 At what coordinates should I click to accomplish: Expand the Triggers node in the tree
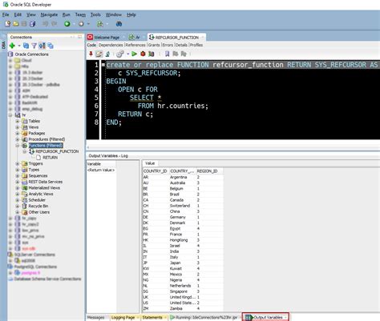(18, 163)
